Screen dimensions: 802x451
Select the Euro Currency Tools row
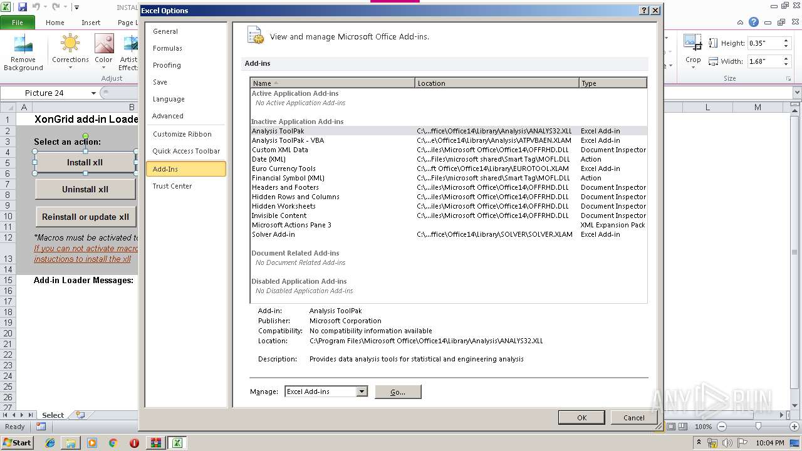click(x=449, y=168)
